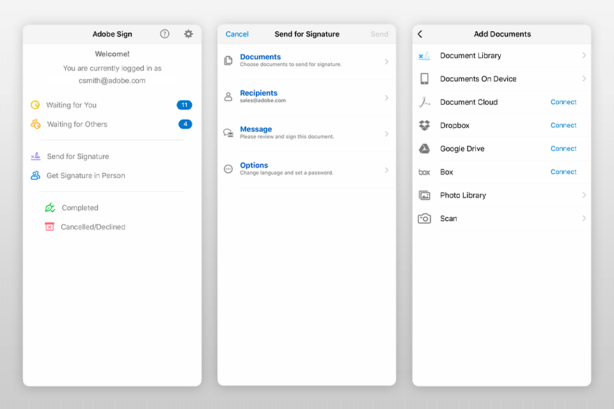Select the Document Library label

(470, 56)
